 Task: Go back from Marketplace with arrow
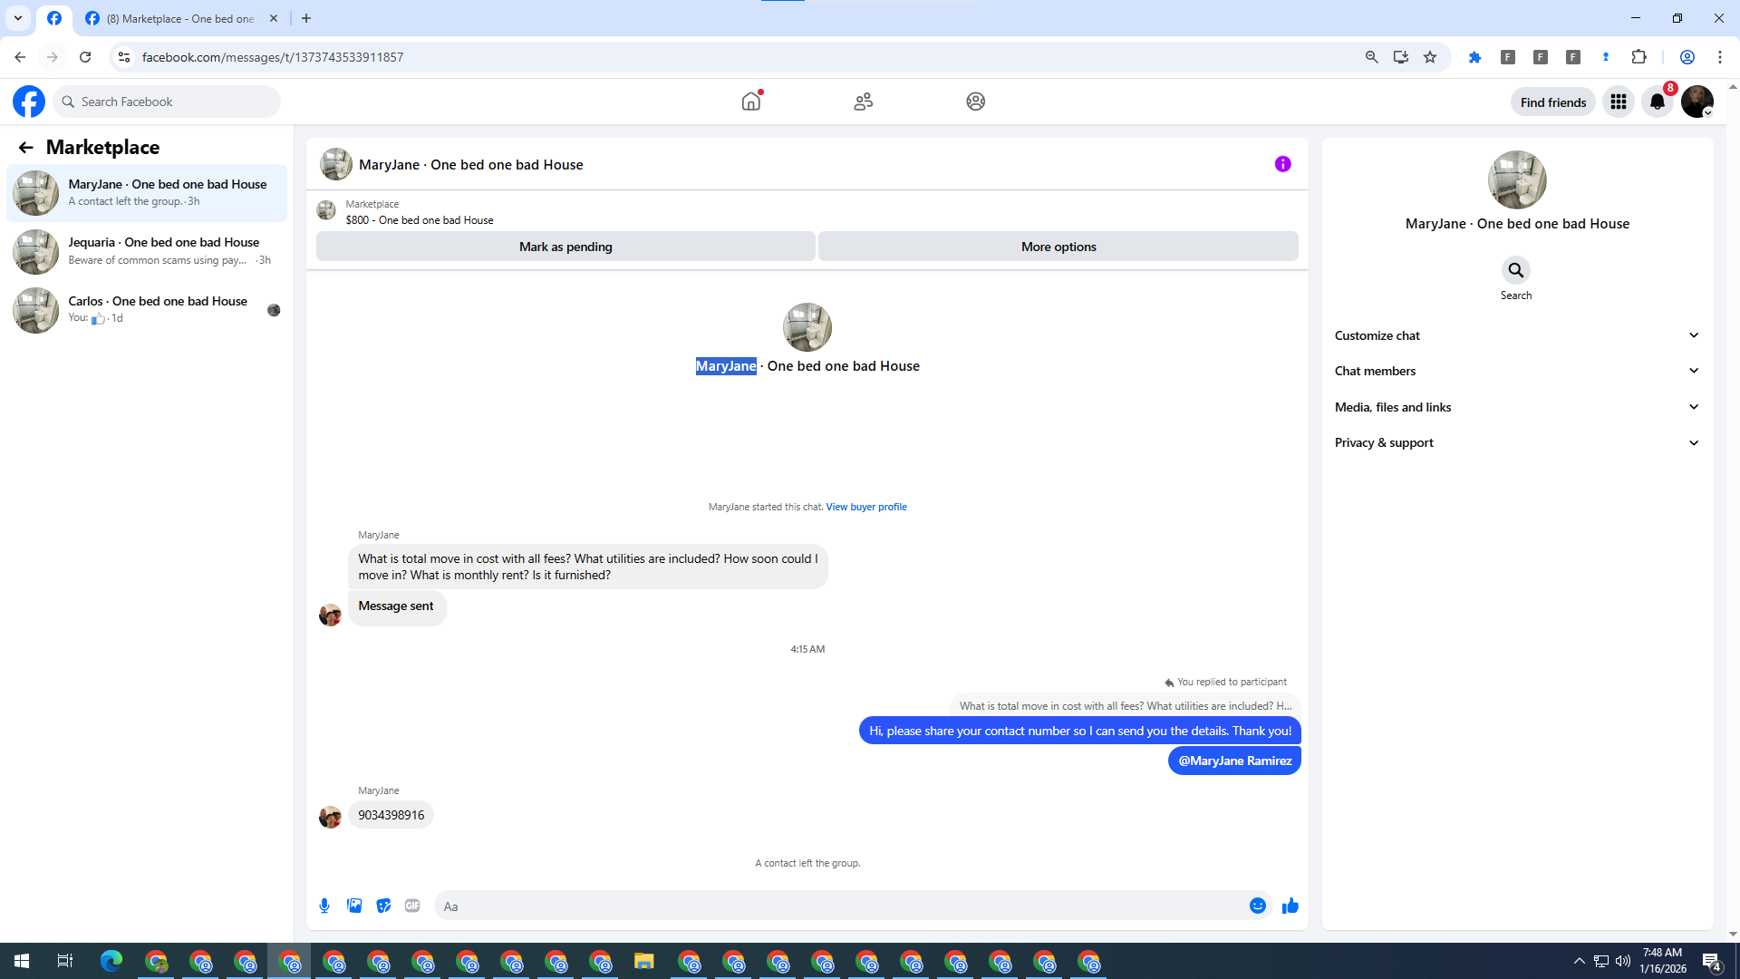pos(25,147)
